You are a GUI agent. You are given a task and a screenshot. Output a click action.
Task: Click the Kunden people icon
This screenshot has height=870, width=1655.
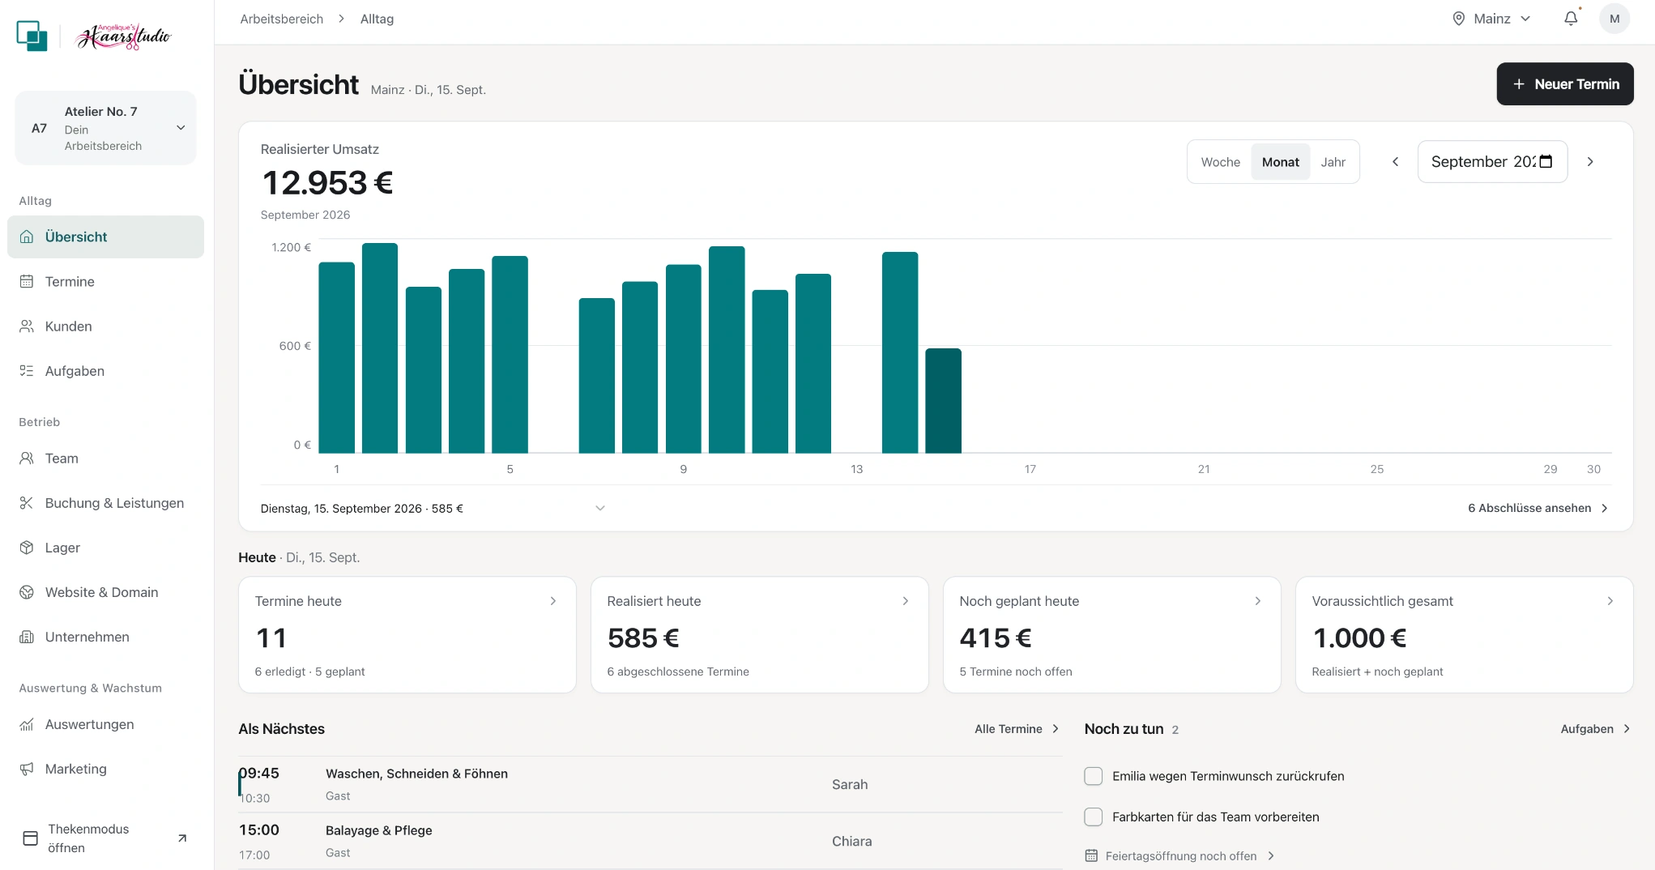pos(27,326)
